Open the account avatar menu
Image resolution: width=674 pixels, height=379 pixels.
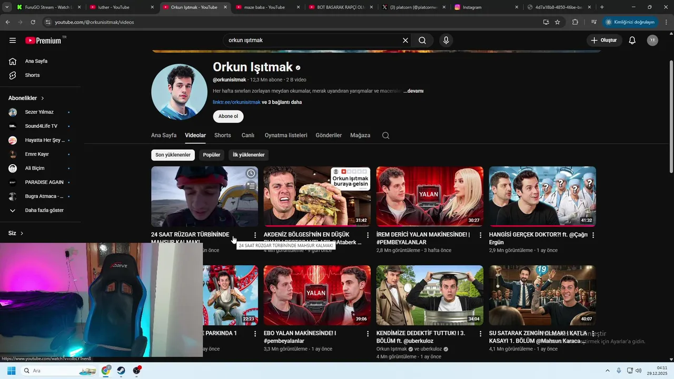tap(652, 41)
